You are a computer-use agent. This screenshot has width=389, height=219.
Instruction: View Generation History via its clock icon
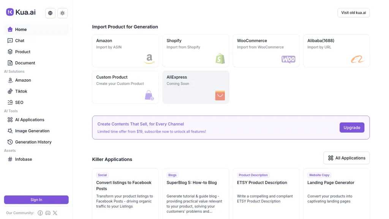pyautogui.click(x=9, y=141)
